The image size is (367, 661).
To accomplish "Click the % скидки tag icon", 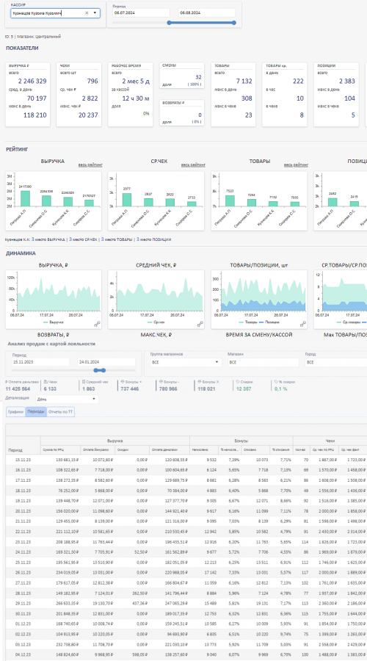I will 276,381.
